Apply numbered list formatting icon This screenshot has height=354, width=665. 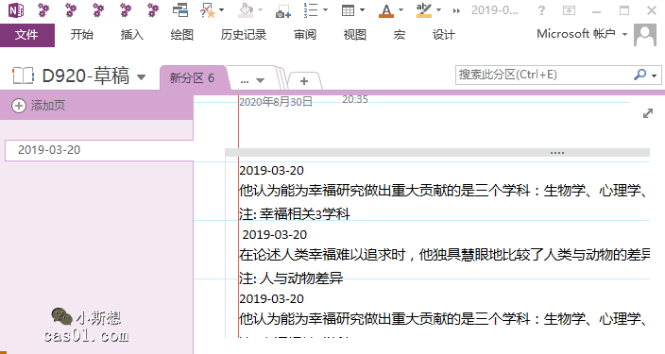311,10
